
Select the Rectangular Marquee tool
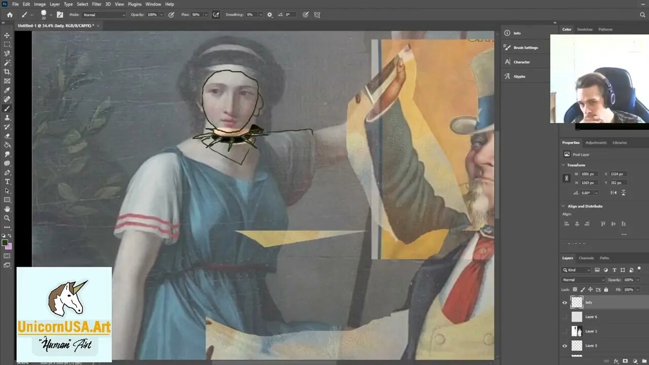click(7, 44)
